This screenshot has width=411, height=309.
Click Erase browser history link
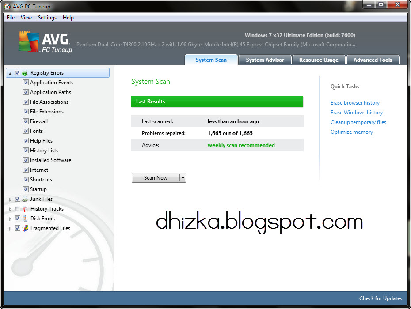click(355, 103)
